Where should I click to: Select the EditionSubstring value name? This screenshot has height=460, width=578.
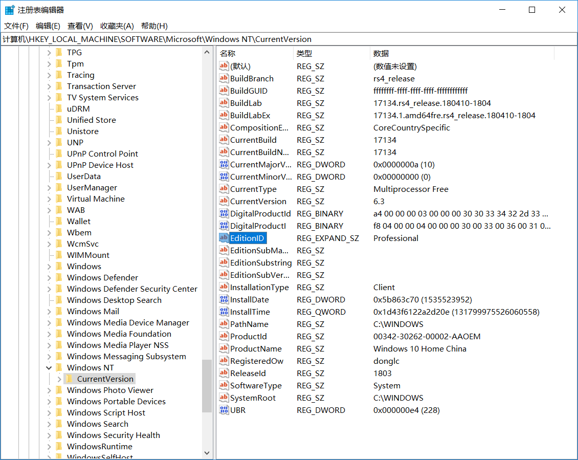(x=261, y=262)
